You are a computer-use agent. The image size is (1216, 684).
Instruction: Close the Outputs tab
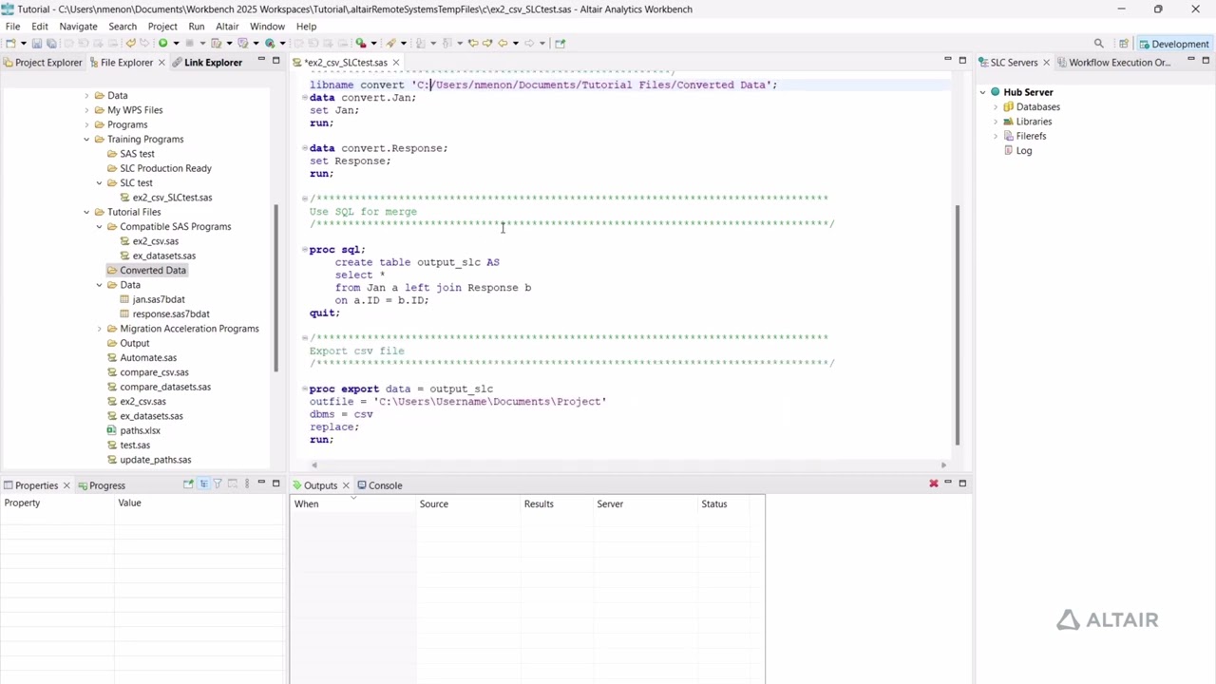click(x=346, y=485)
